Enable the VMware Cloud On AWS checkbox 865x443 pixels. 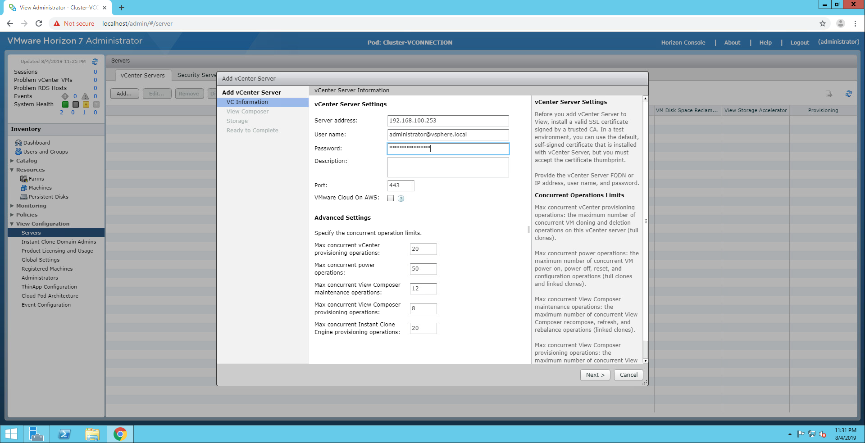(x=391, y=199)
